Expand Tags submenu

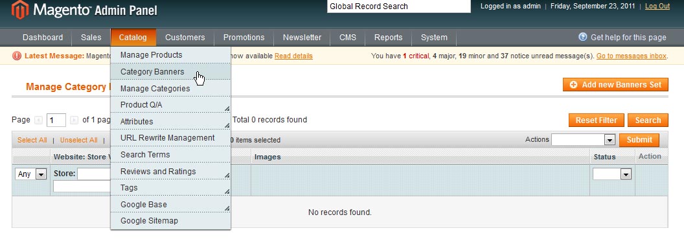tap(170, 188)
